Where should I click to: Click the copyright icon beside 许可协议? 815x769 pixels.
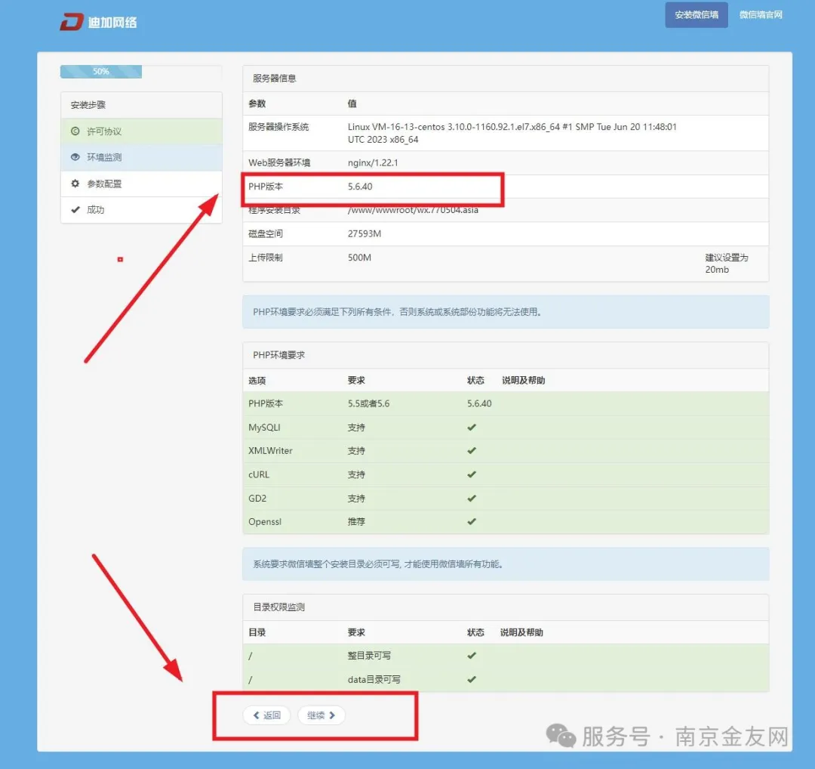(75, 131)
